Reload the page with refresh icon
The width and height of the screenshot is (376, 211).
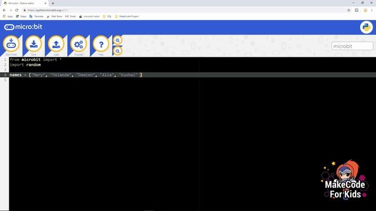pyautogui.click(x=17, y=11)
